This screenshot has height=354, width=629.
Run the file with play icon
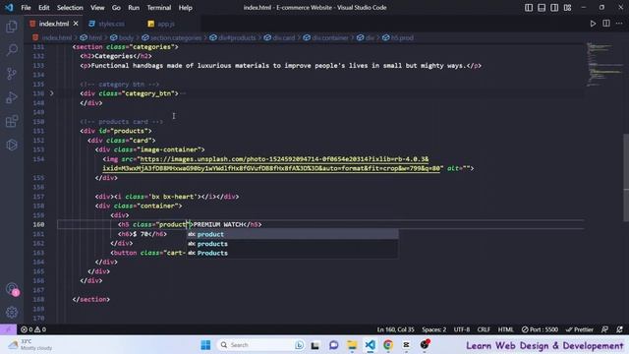click(x=593, y=24)
